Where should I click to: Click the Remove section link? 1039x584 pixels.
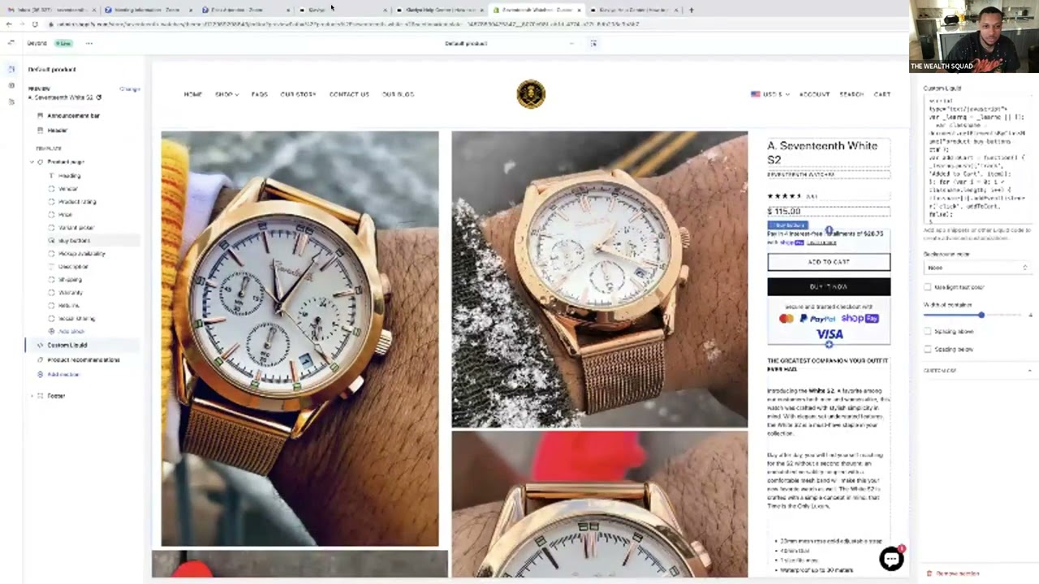point(958,573)
